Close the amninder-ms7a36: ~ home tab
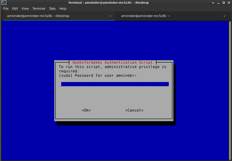 pyautogui.click(x=224, y=16)
